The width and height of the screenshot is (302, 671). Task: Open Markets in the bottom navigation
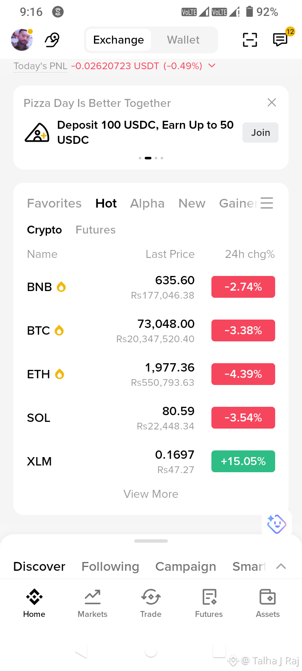(x=92, y=603)
